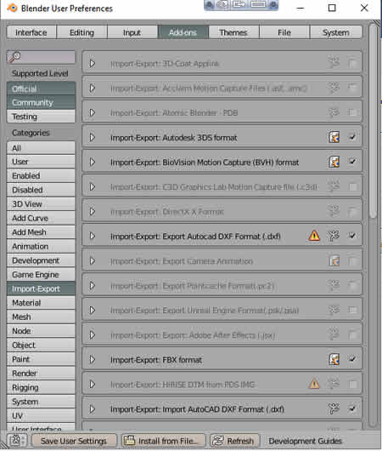Click the vertical scrollbar of add-ons list

(x=374, y=121)
